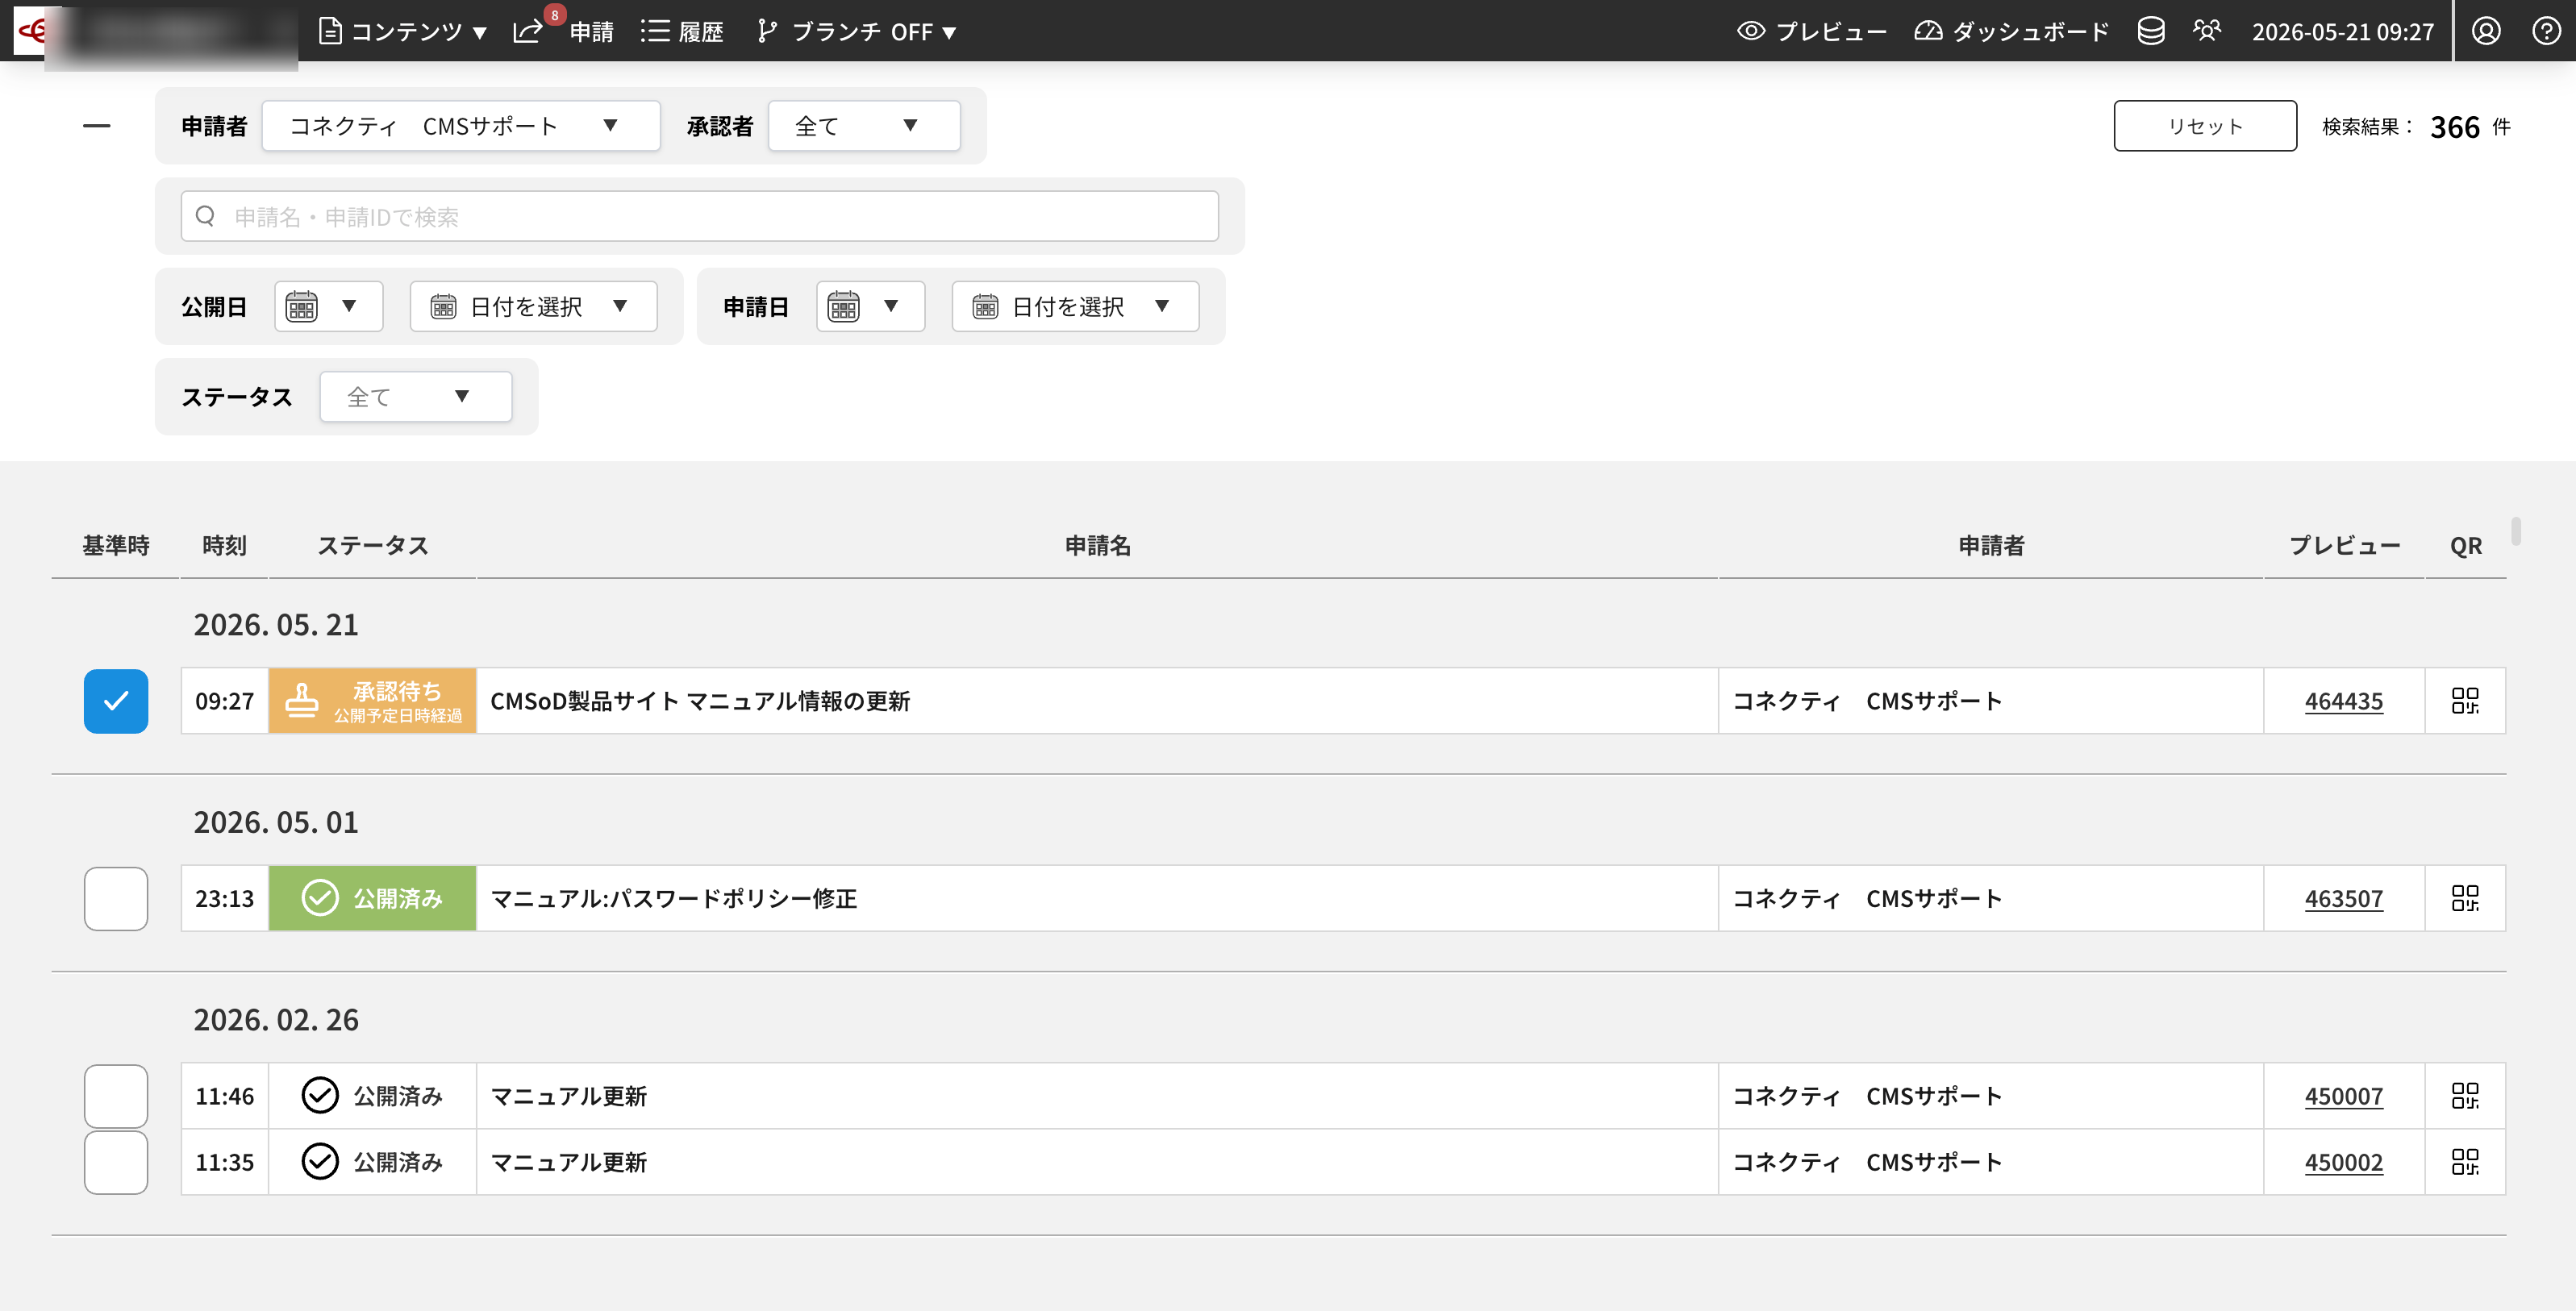Viewport: 2576px width, 1311px height.
Task: Click マニュアル更新 in the 11:46 row
Action: (568, 1096)
